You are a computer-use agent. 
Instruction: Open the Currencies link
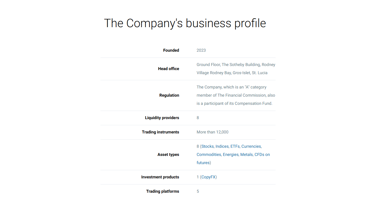[x=251, y=146]
